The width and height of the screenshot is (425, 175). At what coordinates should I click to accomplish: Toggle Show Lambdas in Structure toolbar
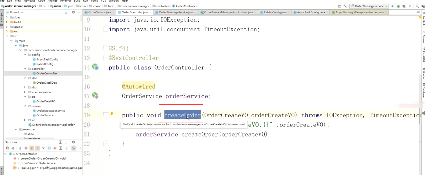55,148
